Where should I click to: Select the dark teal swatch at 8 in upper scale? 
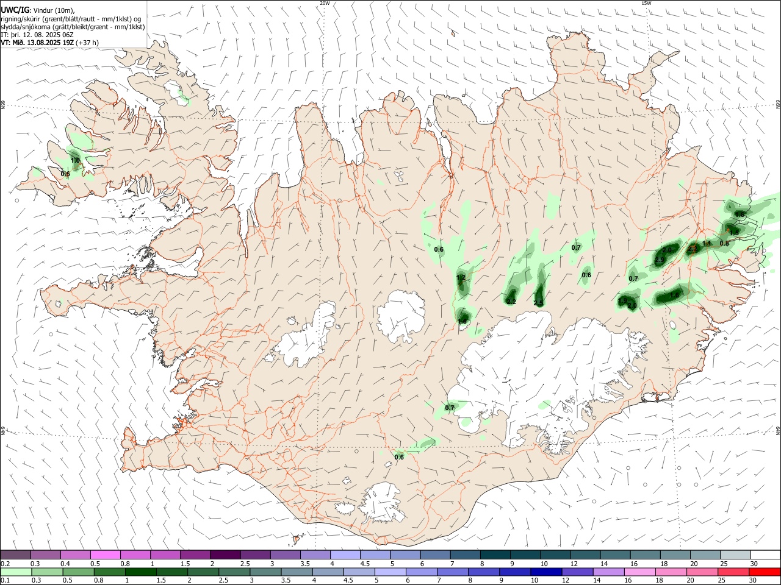click(x=495, y=555)
